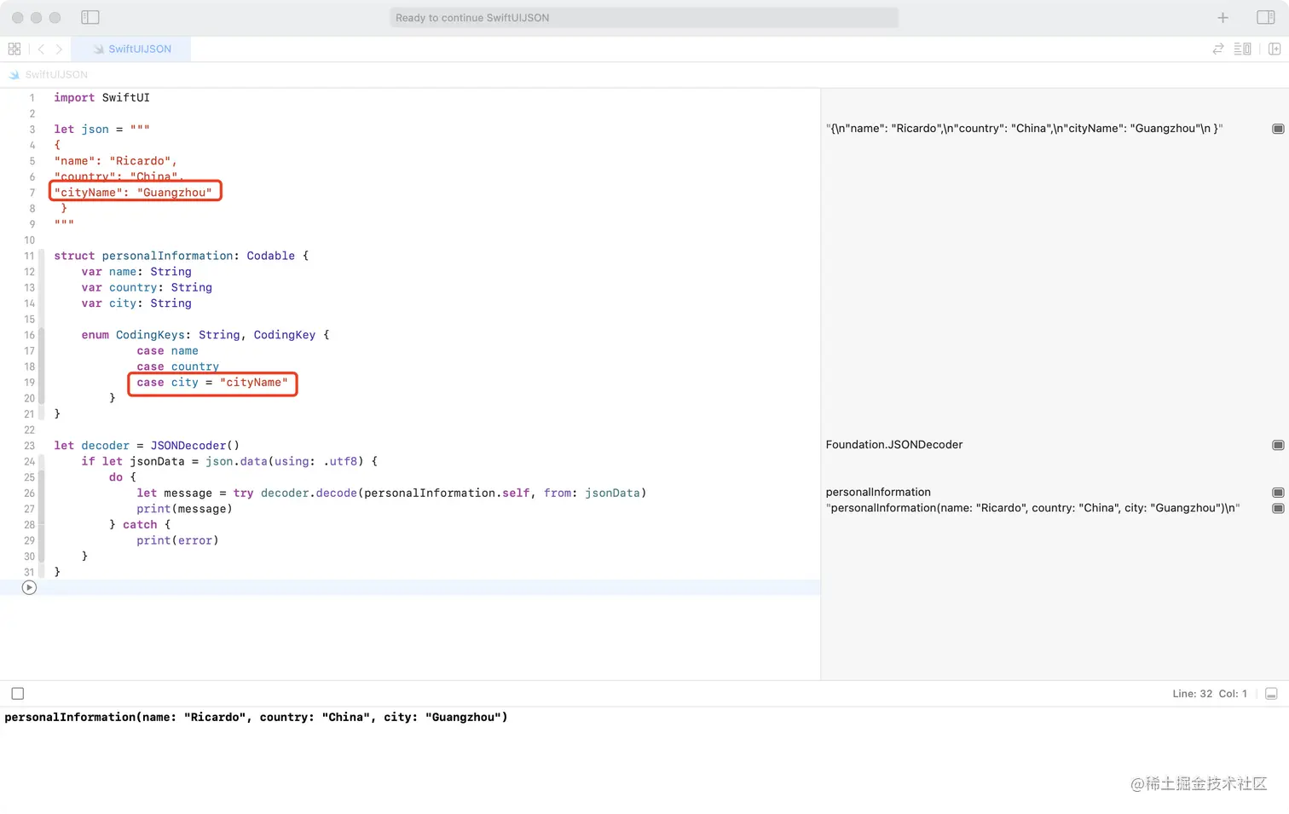Click the let json declaration line

tap(101, 130)
